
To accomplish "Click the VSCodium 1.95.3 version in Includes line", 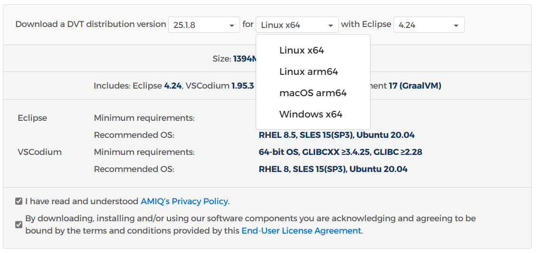I will [x=243, y=86].
